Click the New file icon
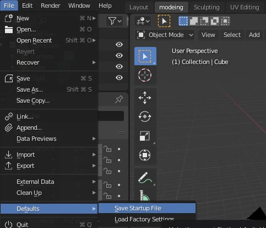266x228 pixels. point(9,18)
